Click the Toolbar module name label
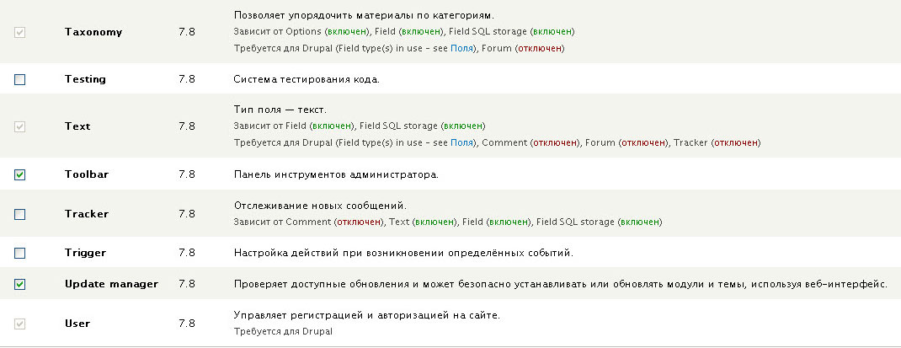Viewport: 901px width, 348px height. (87, 174)
